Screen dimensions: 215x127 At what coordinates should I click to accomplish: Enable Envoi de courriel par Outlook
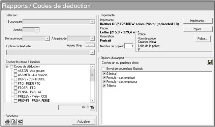point(103,69)
